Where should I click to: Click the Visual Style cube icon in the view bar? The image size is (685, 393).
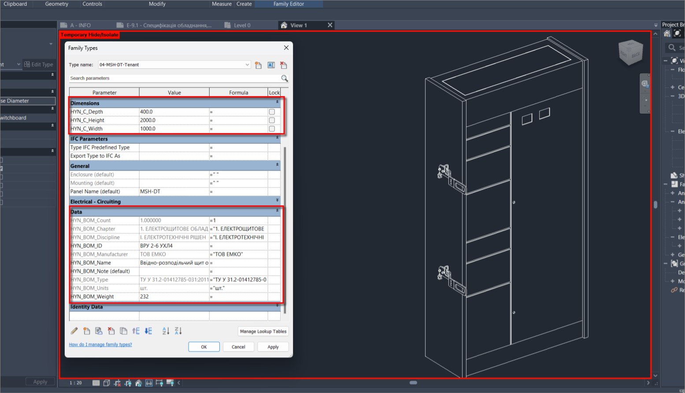107,383
